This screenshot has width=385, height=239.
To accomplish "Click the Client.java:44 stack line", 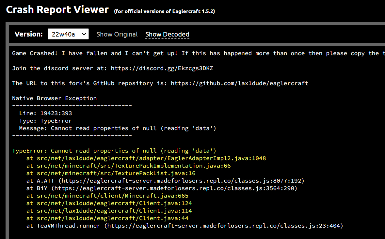I will coord(107,218).
